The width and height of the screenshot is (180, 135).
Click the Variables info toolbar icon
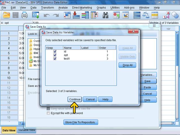[85, 15]
